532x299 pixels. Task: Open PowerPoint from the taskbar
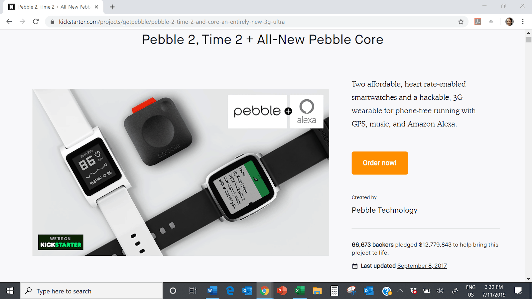(x=282, y=291)
